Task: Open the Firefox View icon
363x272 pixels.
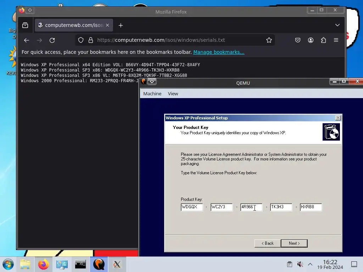Action: [25, 25]
